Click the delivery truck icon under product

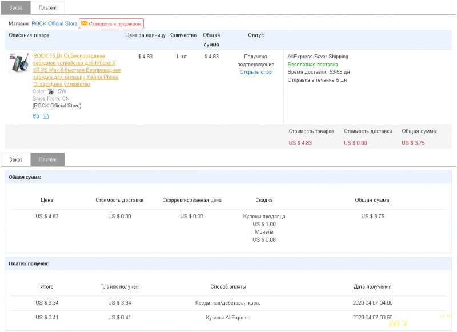[36, 116]
